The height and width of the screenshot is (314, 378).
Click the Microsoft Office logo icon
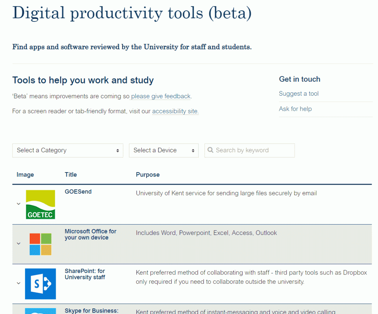pyautogui.click(x=40, y=244)
